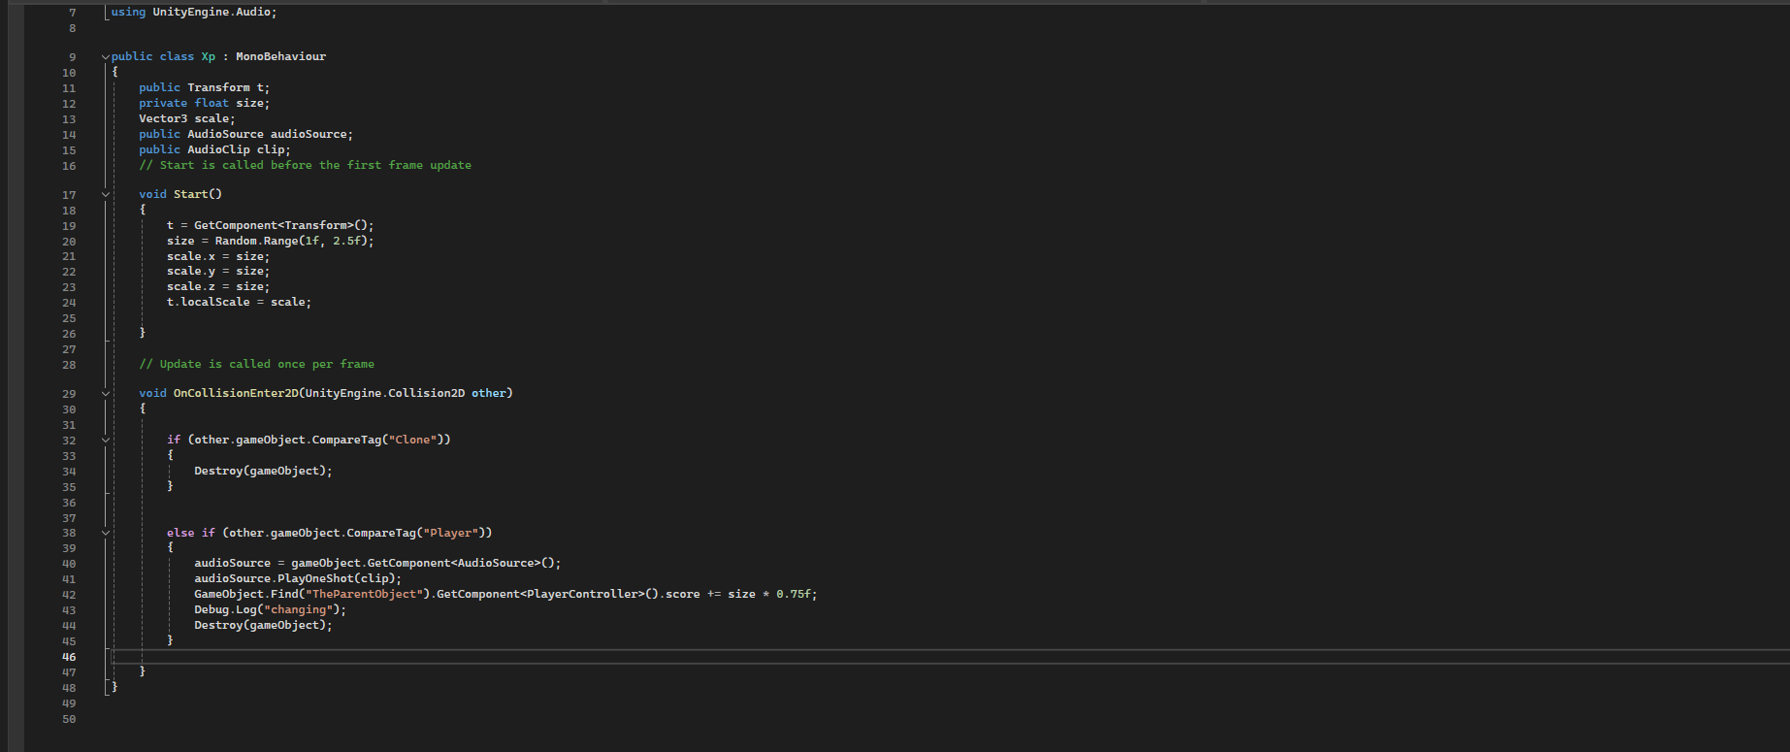Click the MonoBehaviour base class name
Viewport: 1790px width, 752px height.
click(280, 57)
